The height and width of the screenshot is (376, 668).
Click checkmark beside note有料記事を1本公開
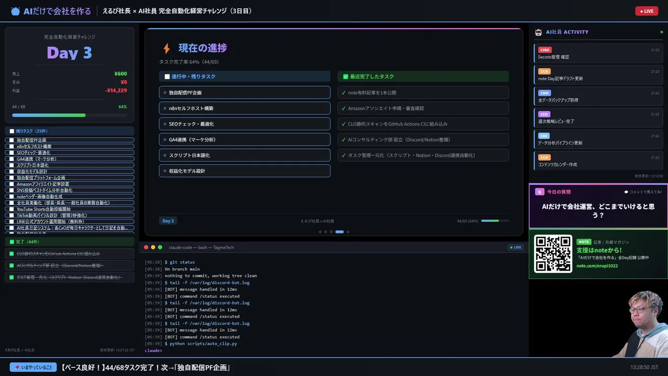343,92
